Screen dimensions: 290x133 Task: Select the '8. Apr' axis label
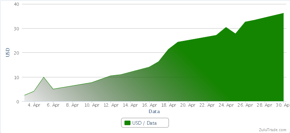click(72, 105)
